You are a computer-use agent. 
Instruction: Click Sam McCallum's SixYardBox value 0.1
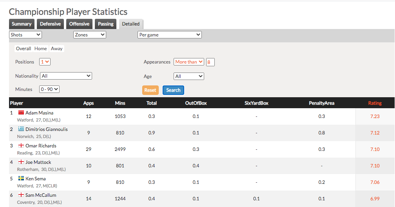[x=256, y=199]
